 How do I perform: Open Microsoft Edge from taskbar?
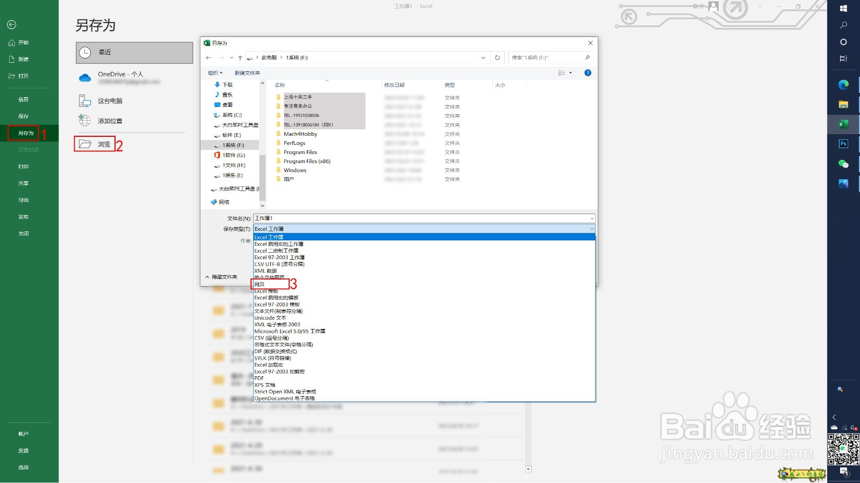click(843, 84)
